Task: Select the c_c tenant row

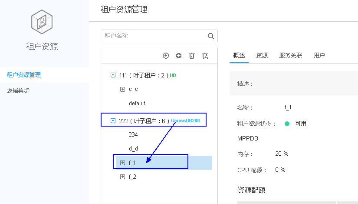Action: (133, 89)
